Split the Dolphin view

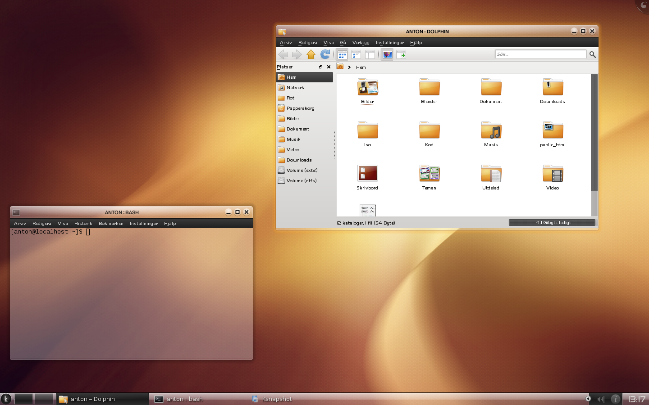401,55
